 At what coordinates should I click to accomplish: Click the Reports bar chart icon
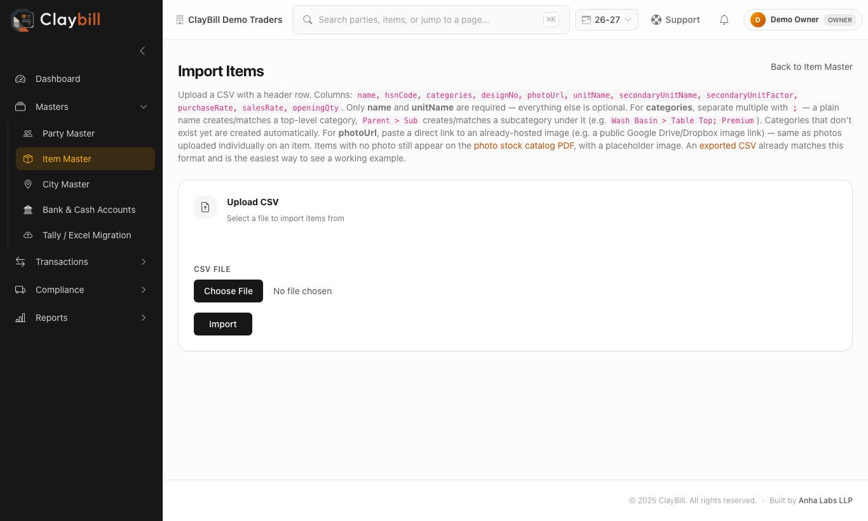pos(20,318)
